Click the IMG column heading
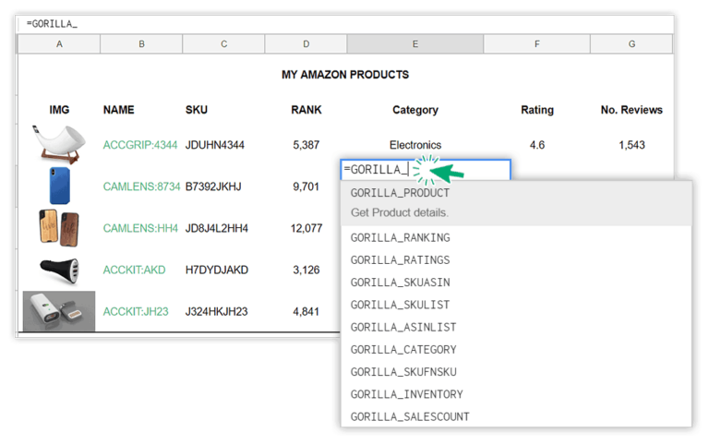Screen dimensions: 709x445 coord(59,110)
